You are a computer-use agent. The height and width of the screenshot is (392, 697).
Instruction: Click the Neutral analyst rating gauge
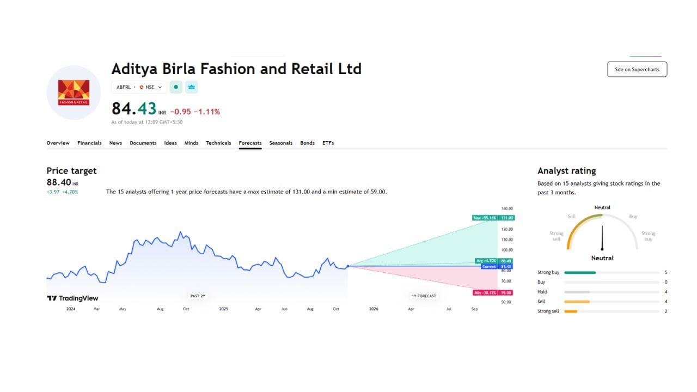[602, 234]
